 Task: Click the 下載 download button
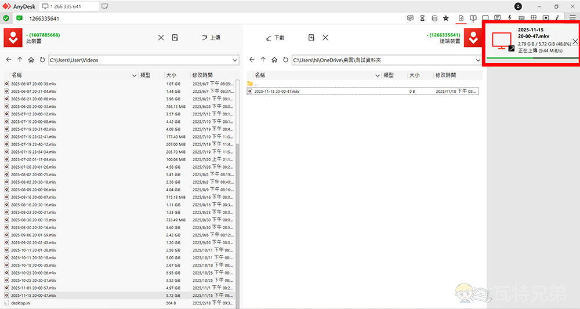click(x=275, y=38)
